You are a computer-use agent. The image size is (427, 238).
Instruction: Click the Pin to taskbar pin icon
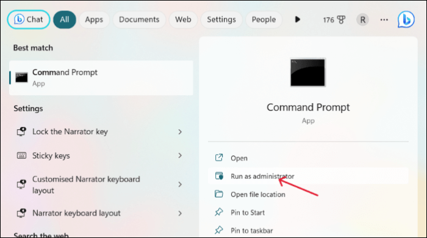(219, 230)
